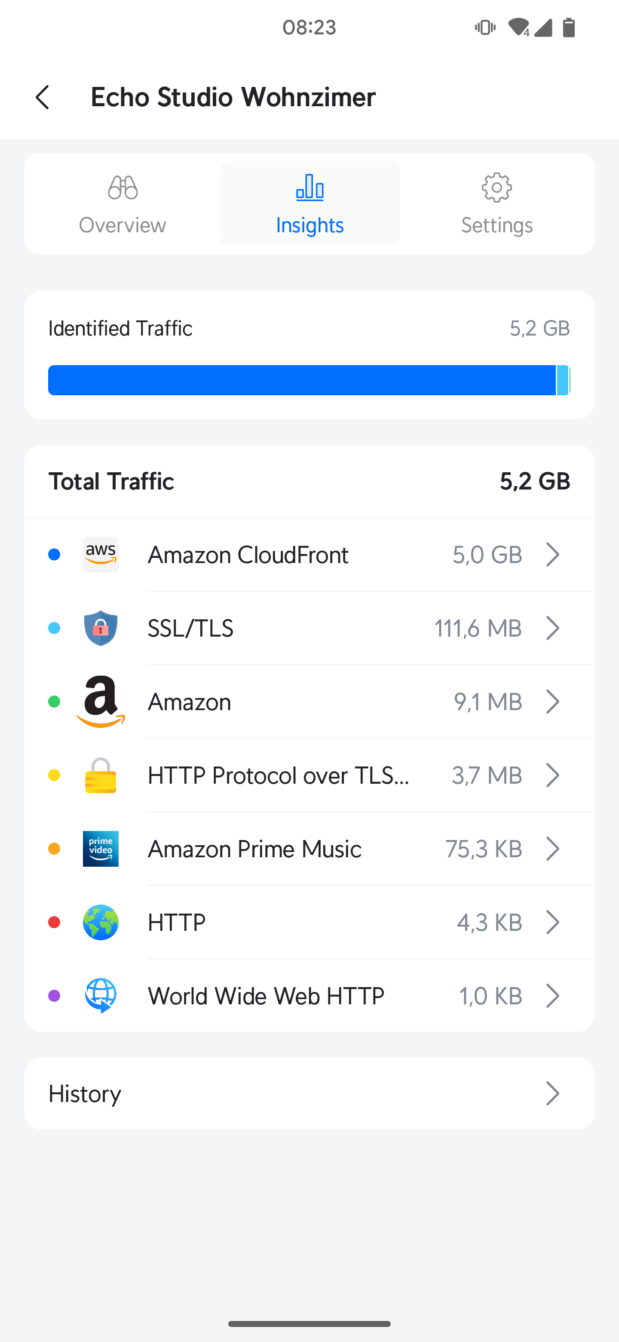Viewport: 619px width, 1342px height.
Task: Tap the AWS CloudFront logo icon
Action: [101, 555]
